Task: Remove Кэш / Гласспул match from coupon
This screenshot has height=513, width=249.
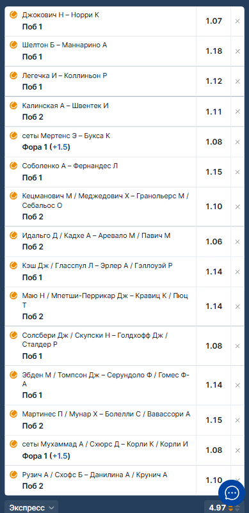Action: [237, 272]
